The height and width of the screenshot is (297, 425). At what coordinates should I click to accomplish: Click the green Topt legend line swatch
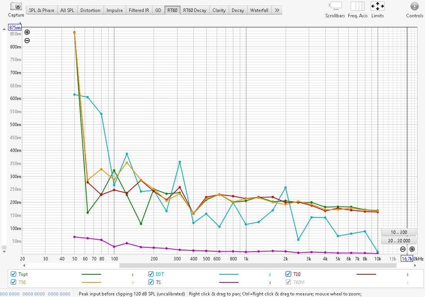91,274
